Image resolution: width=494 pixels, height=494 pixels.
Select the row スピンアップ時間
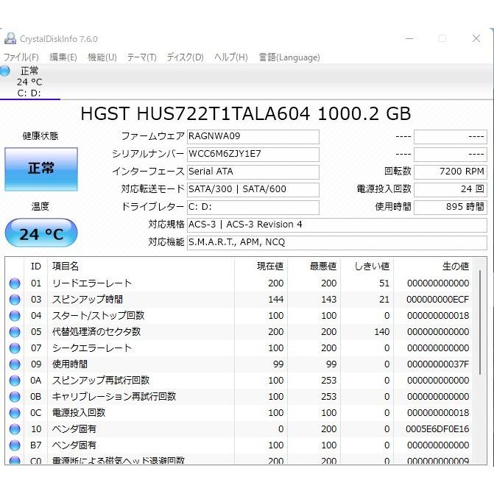[239, 300]
